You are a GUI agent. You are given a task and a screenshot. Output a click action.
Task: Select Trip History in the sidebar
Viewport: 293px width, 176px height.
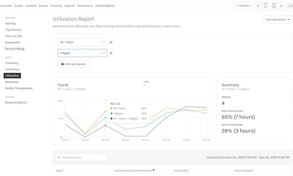(13, 30)
